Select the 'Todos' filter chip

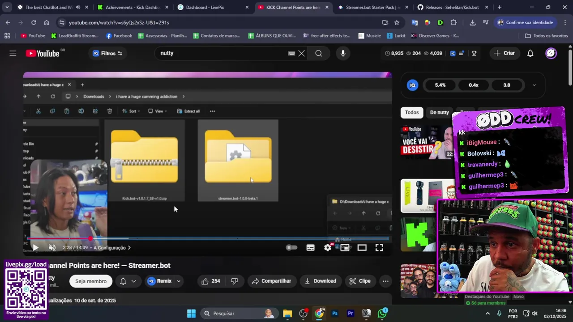pyautogui.click(x=412, y=112)
